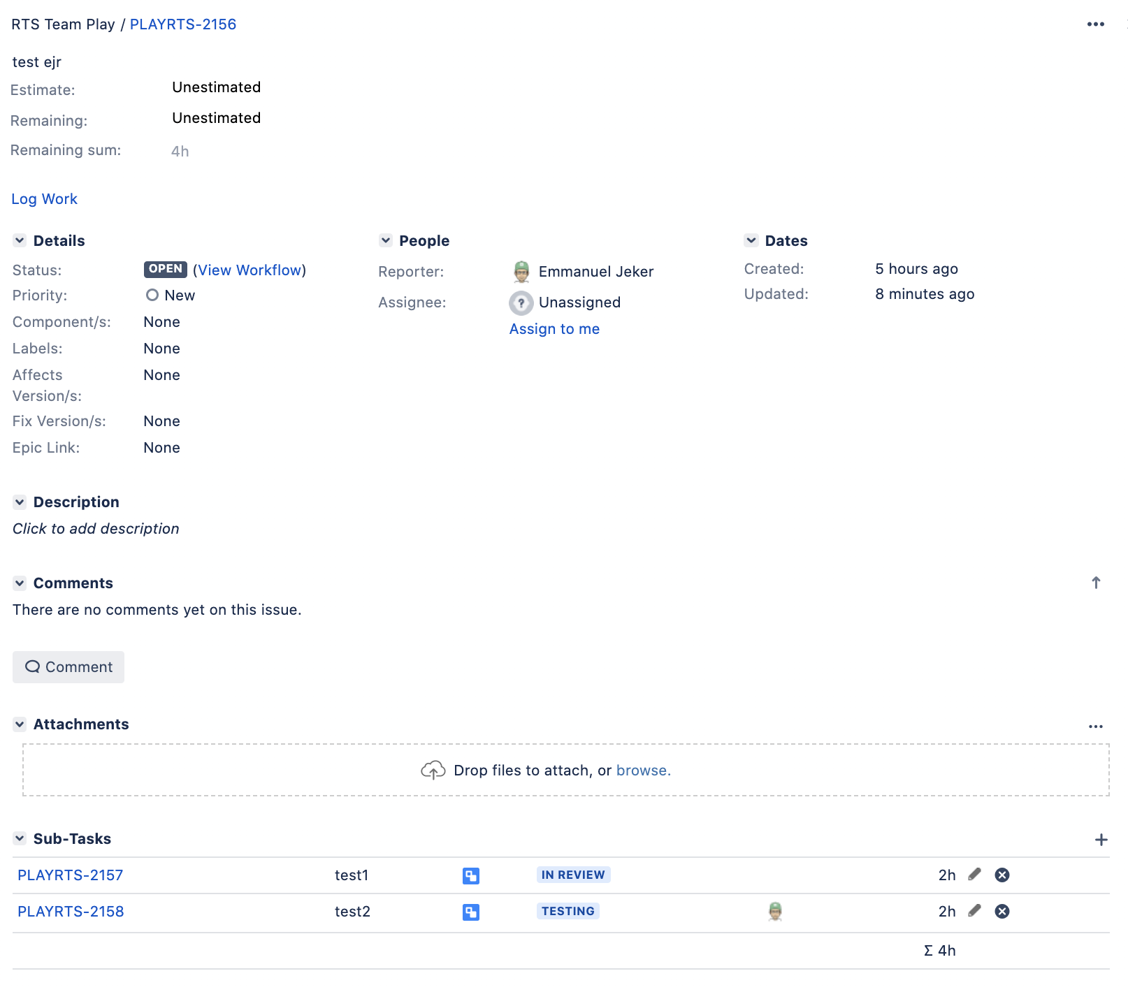
Task: Click the assignee avatar on PLAYRTS-2158 row
Action: point(775,912)
